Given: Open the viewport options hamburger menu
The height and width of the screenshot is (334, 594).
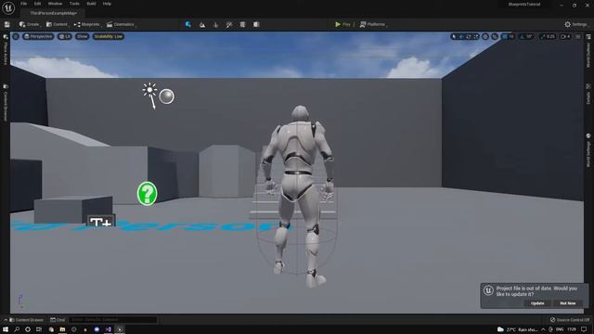Looking at the screenshot, I should tap(16, 37).
